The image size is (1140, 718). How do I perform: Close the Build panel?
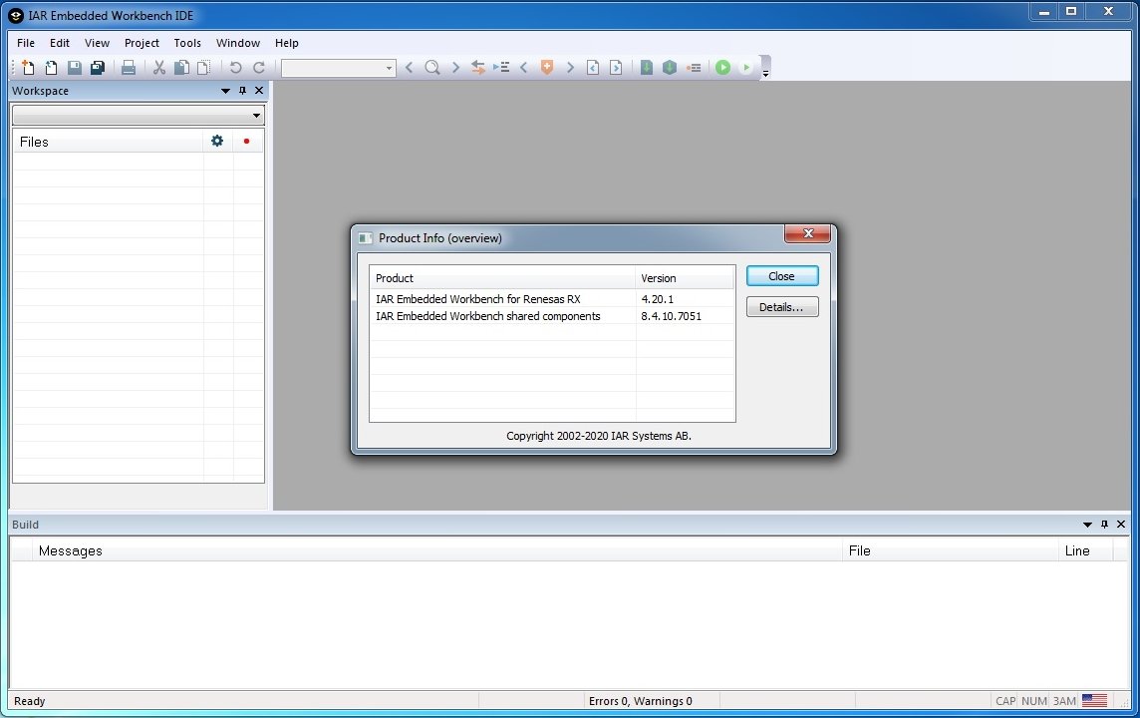click(1121, 525)
